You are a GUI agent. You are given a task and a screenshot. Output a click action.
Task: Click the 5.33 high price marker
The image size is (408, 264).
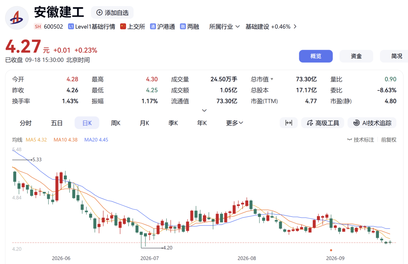point(37,160)
